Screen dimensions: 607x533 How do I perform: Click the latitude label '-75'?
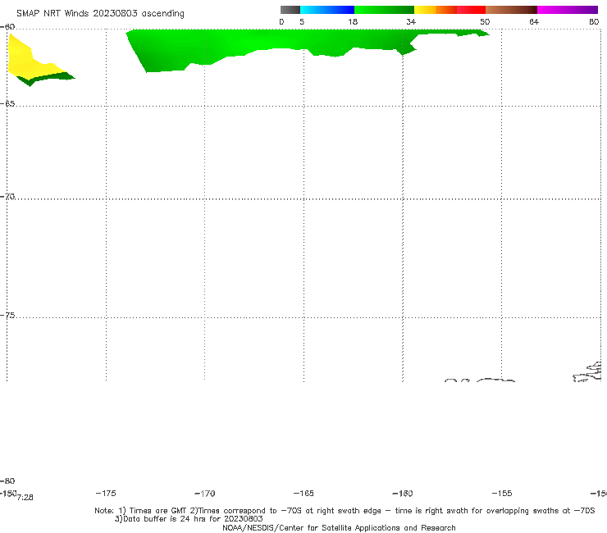tap(7, 316)
